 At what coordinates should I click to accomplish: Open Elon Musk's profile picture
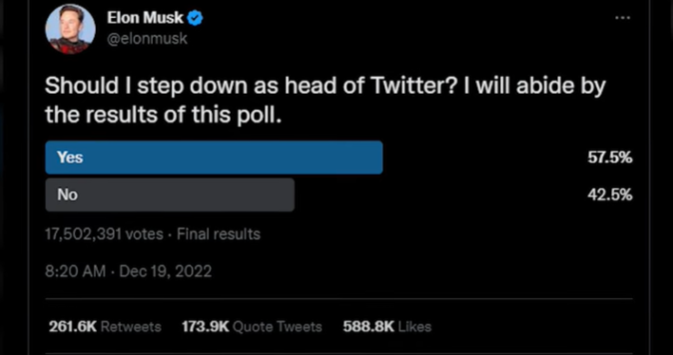tap(70, 29)
